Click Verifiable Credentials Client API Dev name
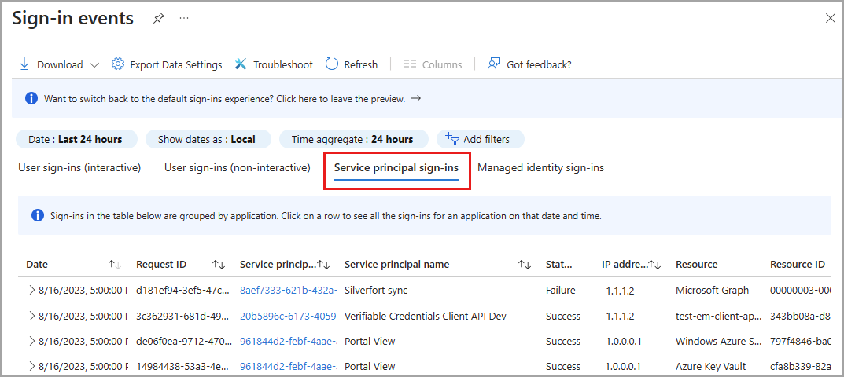 426,316
